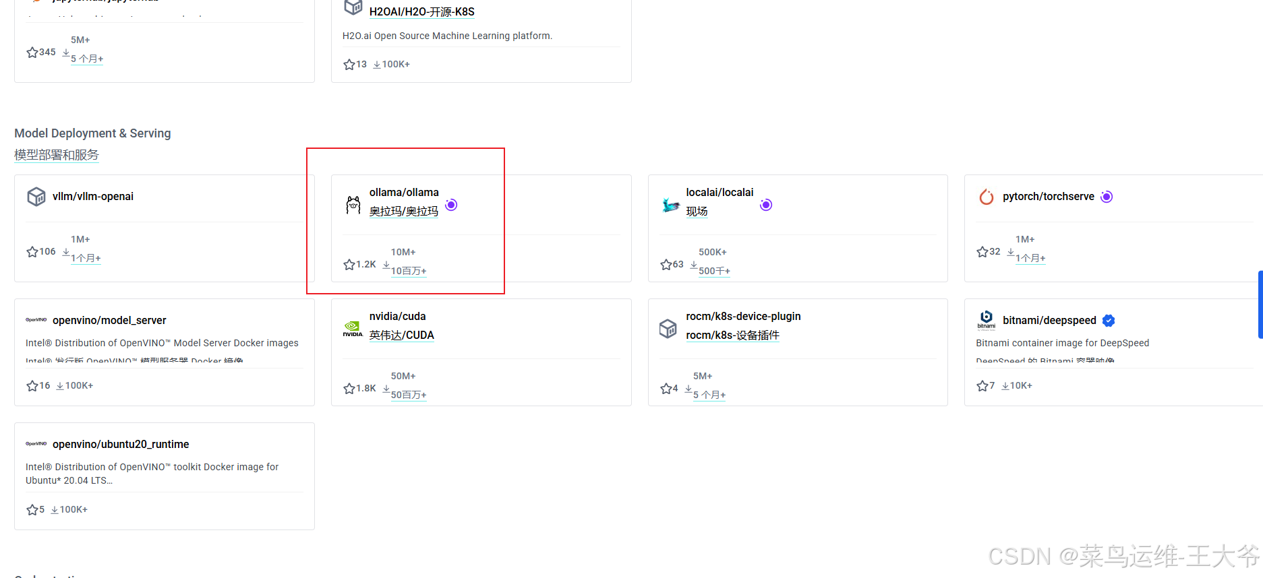Image resolution: width=1263 pixels, height=578 pixels.
Task: Click the H2OAI card cube icon
Action: [x=353, y=7]
